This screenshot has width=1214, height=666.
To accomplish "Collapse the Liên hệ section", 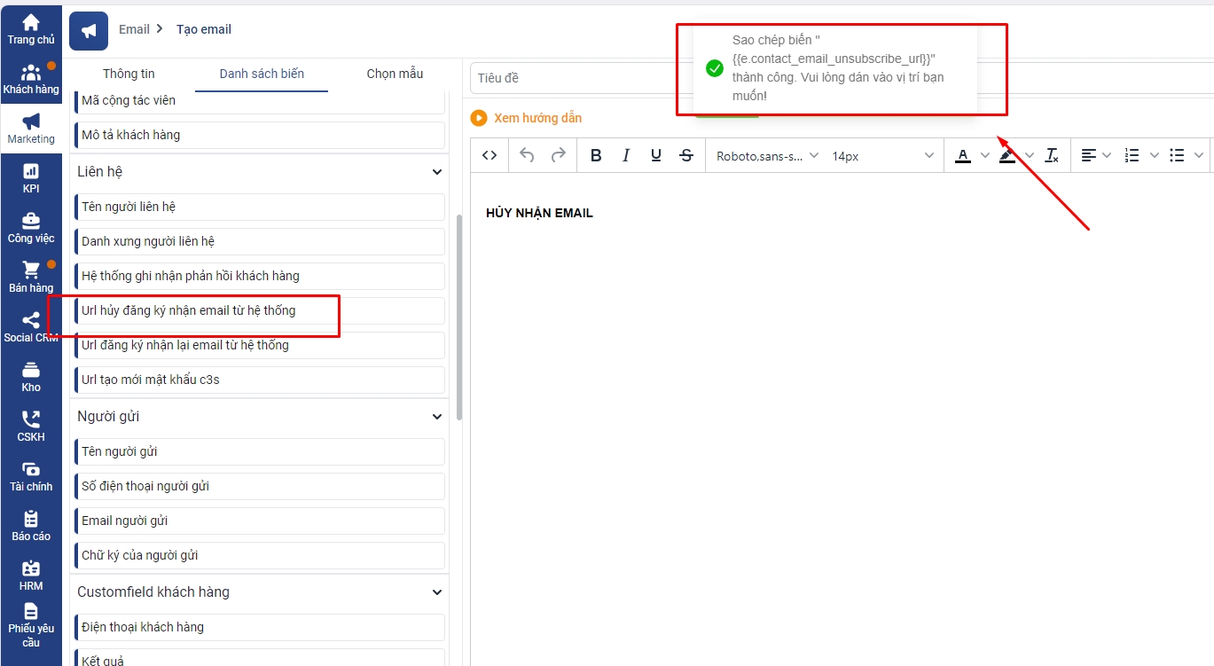I will (x=436, y=172).
